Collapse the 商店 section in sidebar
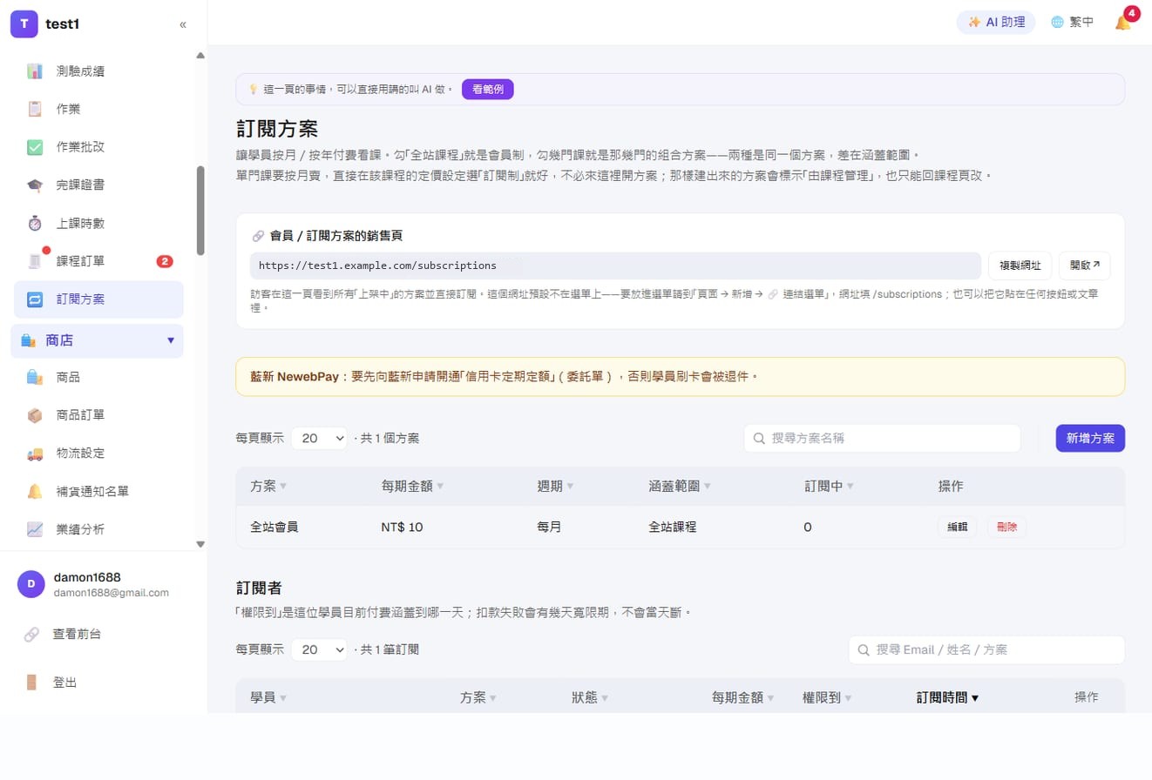Viewport: 1152px width, 780px height. pyautogui.click(x=97, y=340)
